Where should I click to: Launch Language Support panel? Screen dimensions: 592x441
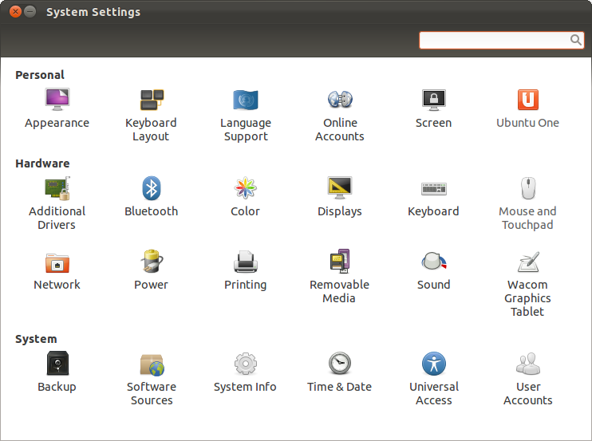pyautogui.click(x=245, y=100)
